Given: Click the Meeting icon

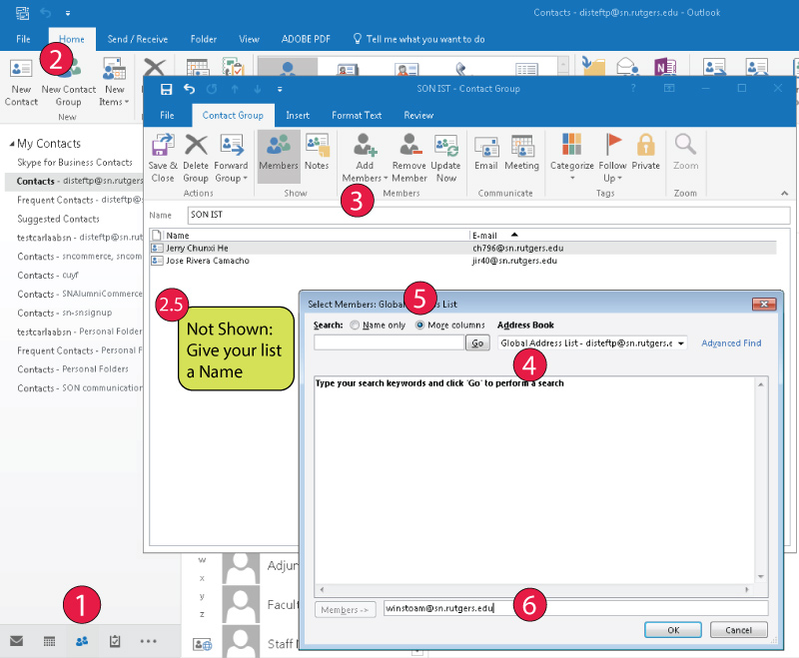Looking at the screenshot, I should [x=521, y=146].
